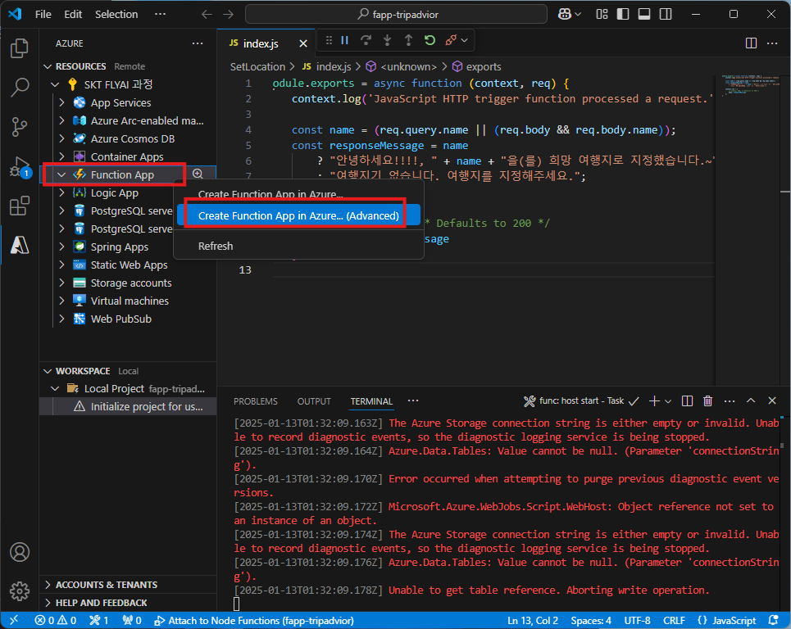Screen dimensions: 791x629
Task: Split the editor right
Action: click(751, 43)
